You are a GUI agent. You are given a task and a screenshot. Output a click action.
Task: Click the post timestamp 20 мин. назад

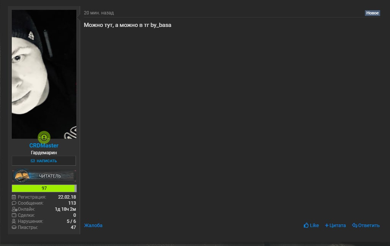99,13
